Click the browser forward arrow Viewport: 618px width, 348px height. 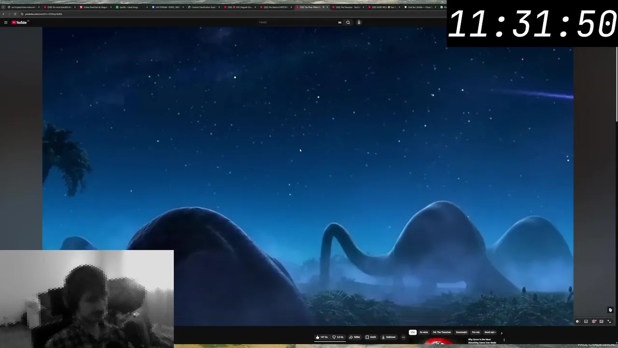(x=9, y=14)
